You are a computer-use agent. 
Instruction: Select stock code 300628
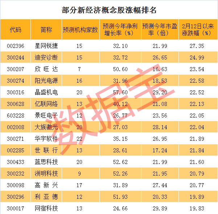(x=16, y=104)
